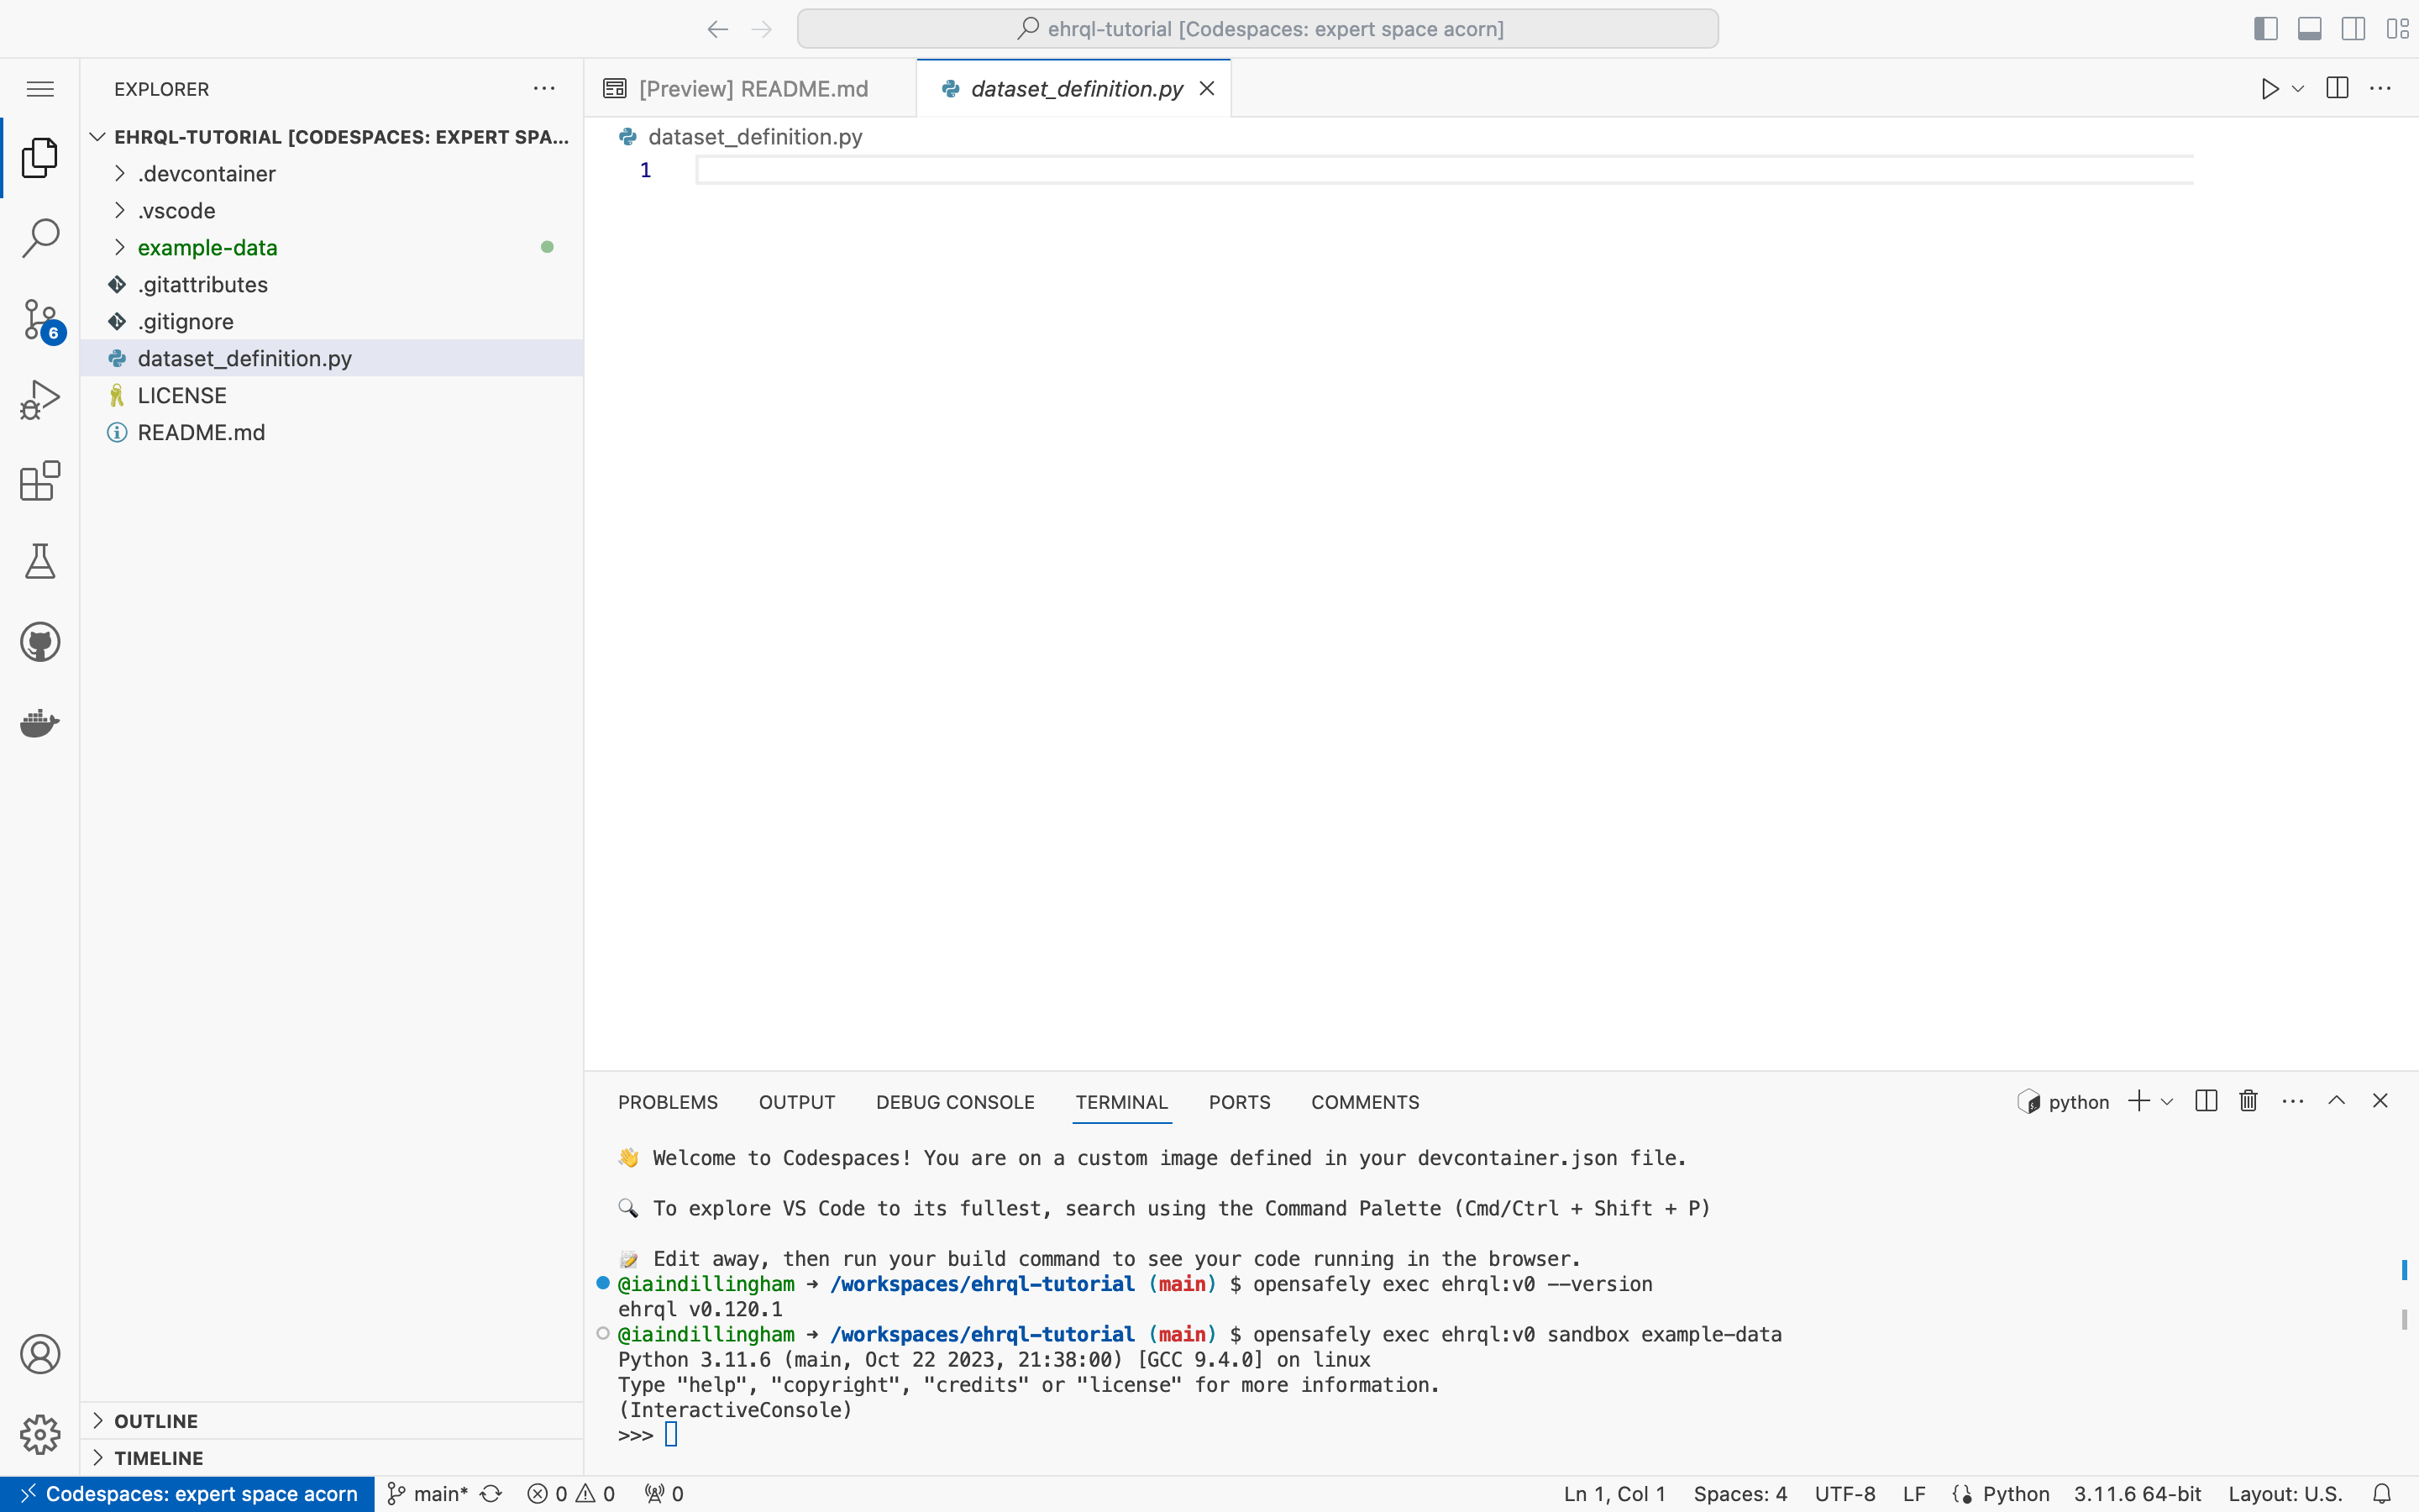Switch to the DEBUG CONSOLE tab

(955, 1102)
